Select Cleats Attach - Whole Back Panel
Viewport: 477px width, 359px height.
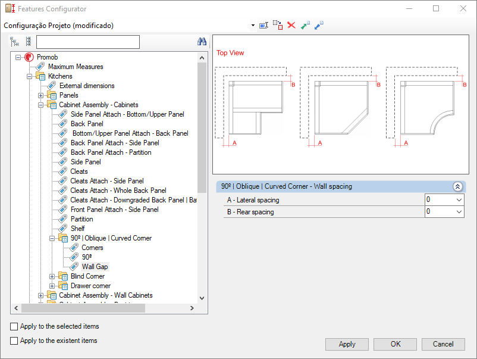pyautogui.click(x=118, y=191)
